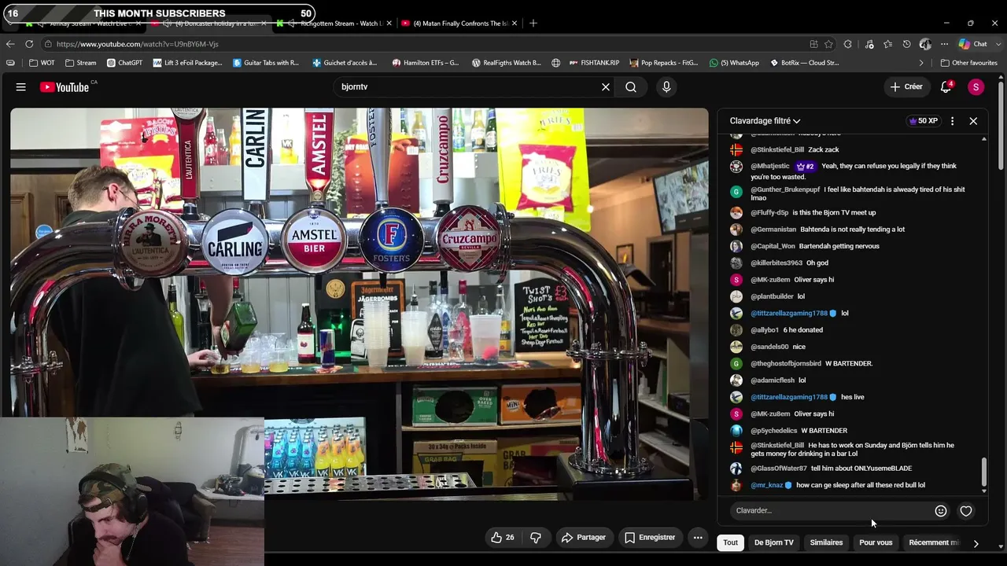Open a new browser tab
This screenshot has width=1007, height=566.
533,24
